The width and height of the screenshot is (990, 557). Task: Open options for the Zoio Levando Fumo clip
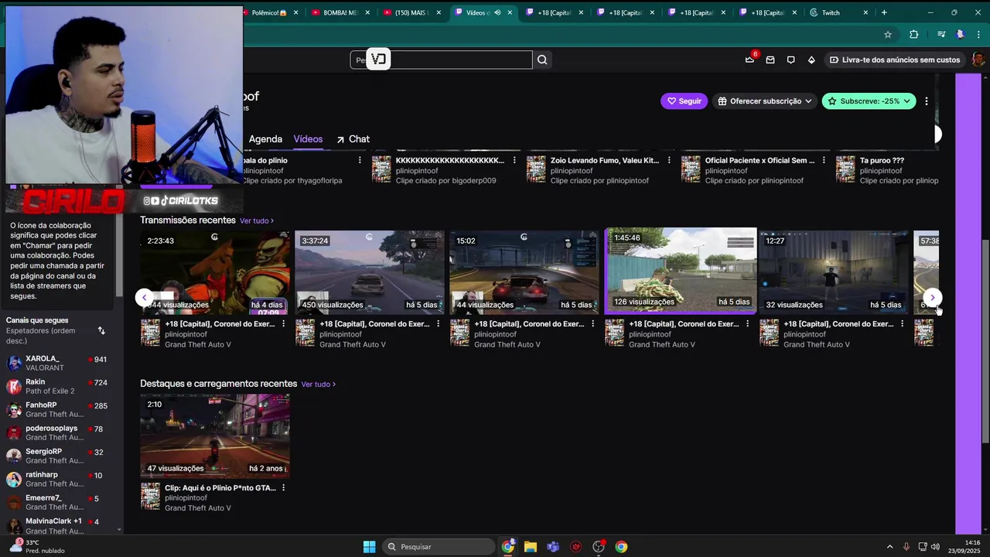pyautogui.click(x=669, y=160)
